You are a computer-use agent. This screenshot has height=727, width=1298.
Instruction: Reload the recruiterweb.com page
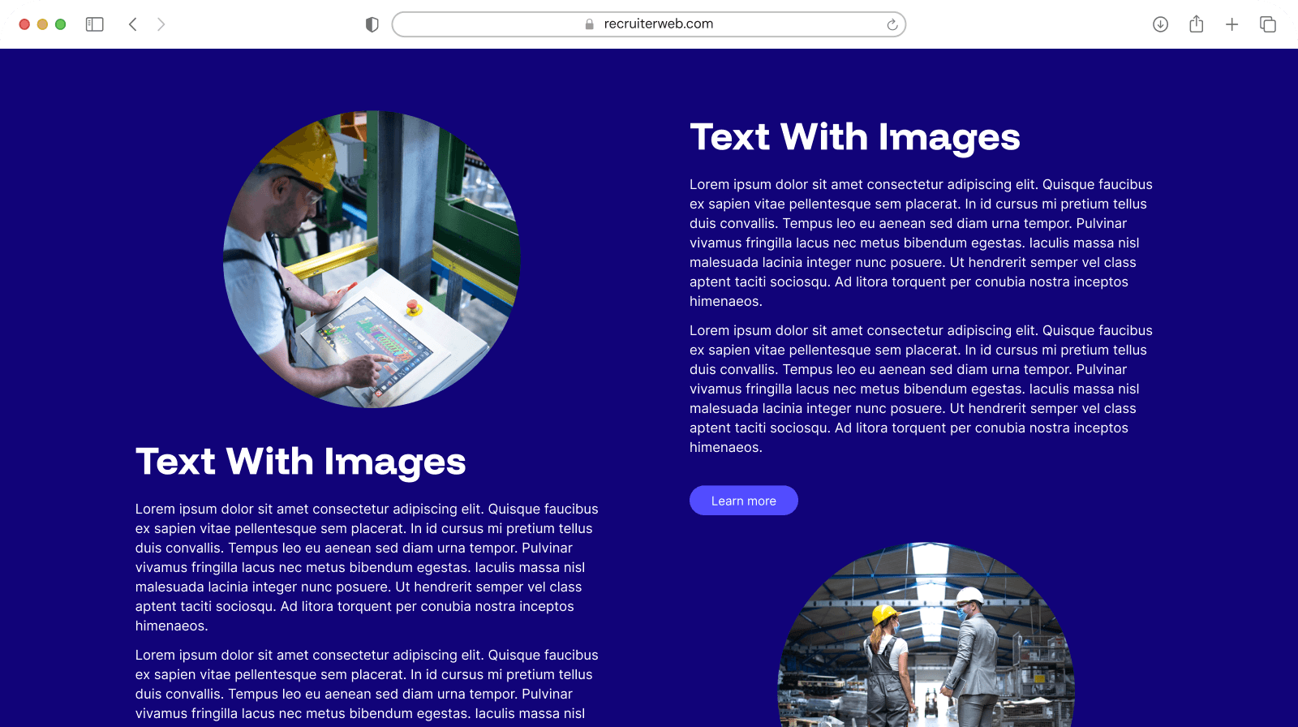click(892, 24)
